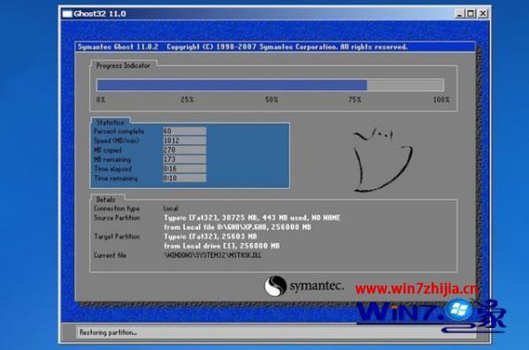Click the Time elapsed label
This screenshot has width=529, height=350.
[x=112, y=169]
